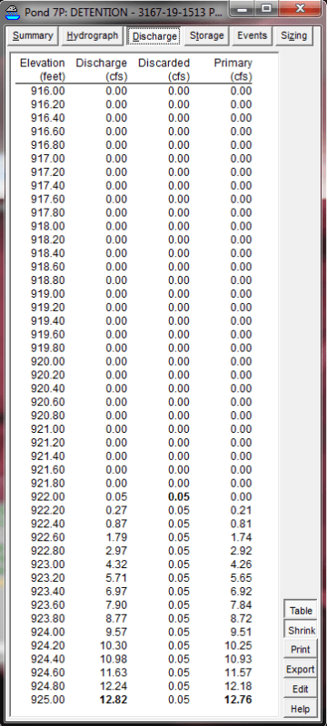This screenshot has width=327, height=726.
Task: Click primary value 6.92
Action: click(241, 591)
